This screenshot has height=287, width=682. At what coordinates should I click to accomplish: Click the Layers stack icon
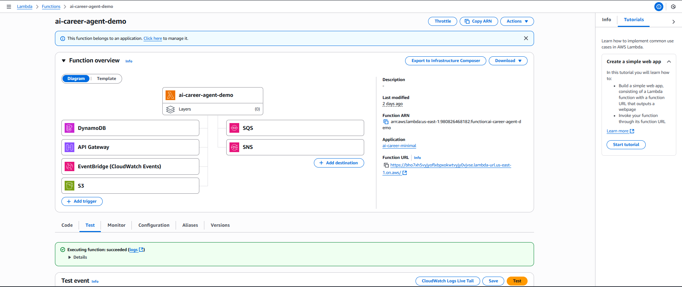pos(170,109)
